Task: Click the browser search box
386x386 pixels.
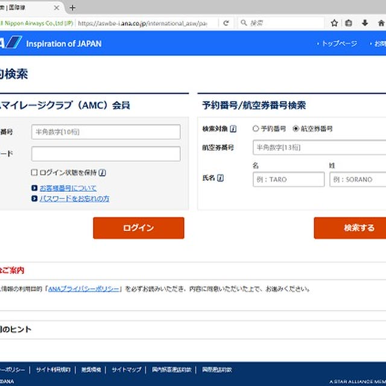Action: [x=281, y=23]
